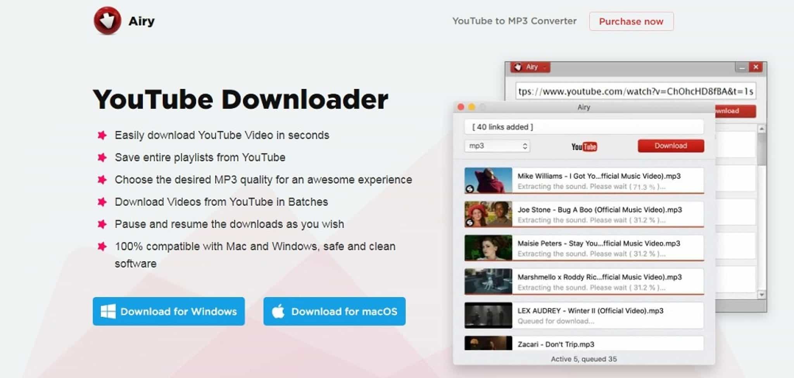Click the star bullet beside 'Save entire playlists'

[102, 157]
